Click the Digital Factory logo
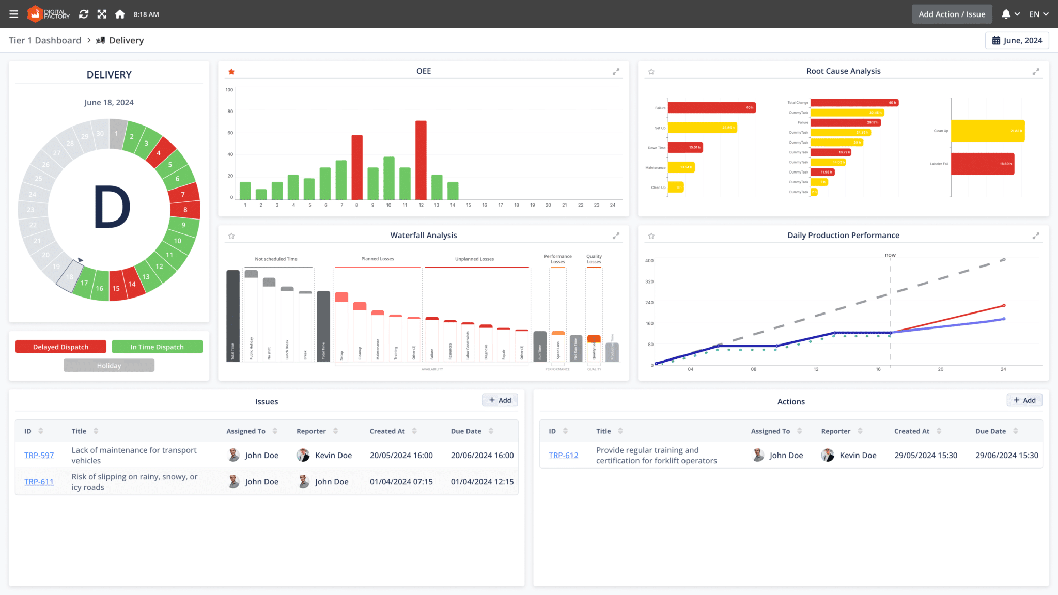 tap(48, 14)
